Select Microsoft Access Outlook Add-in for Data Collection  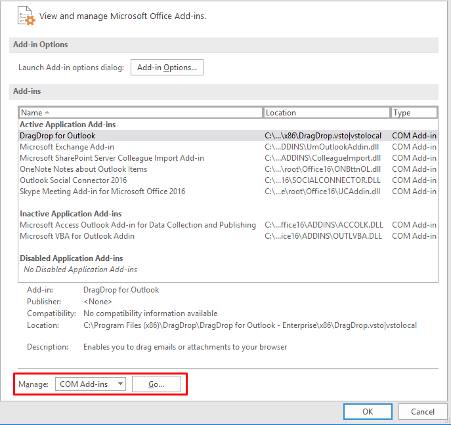pyautogui.click(x=228, y=225)
